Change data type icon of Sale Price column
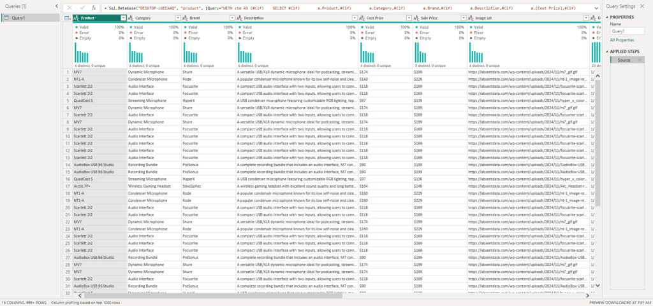This screenshot has height=306, width=653. (x=417, y=18)
